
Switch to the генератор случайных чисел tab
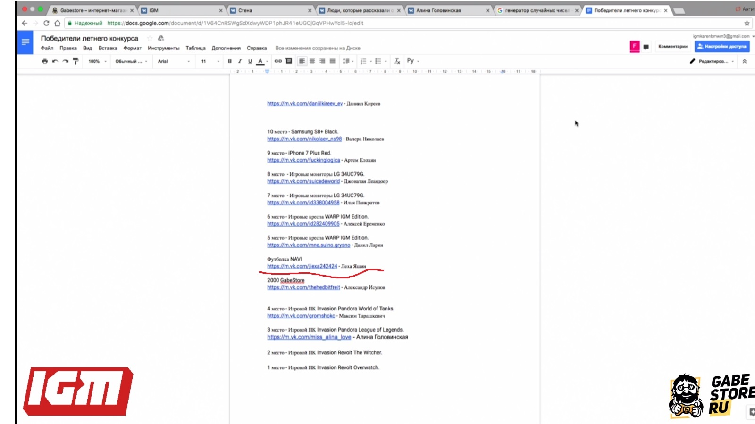point(538,10)
